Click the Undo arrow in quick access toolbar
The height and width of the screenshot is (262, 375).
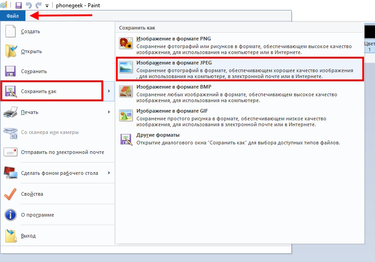29,5
